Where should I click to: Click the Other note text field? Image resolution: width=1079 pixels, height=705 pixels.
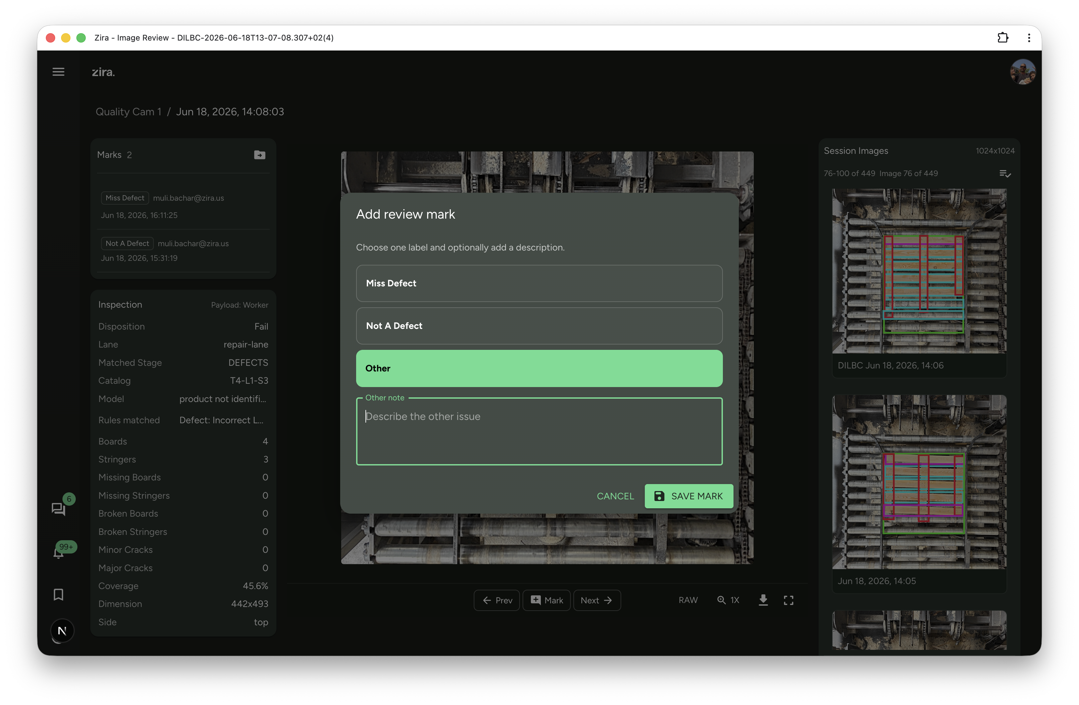point(539,432)
